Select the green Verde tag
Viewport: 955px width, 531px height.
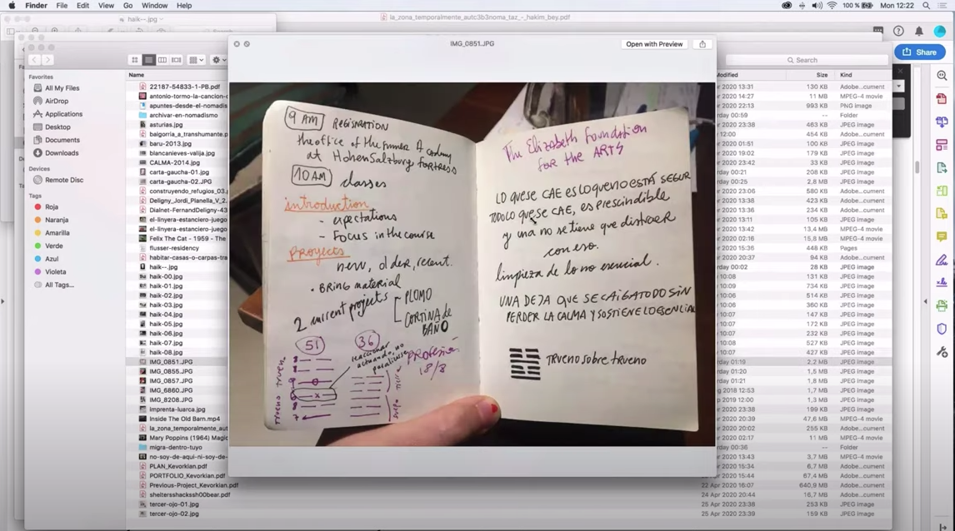53,246
